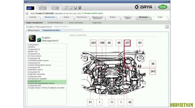Screen dimensions: 195x108
Task: Open the Fuses and Relays submenu
Action: 76,23
